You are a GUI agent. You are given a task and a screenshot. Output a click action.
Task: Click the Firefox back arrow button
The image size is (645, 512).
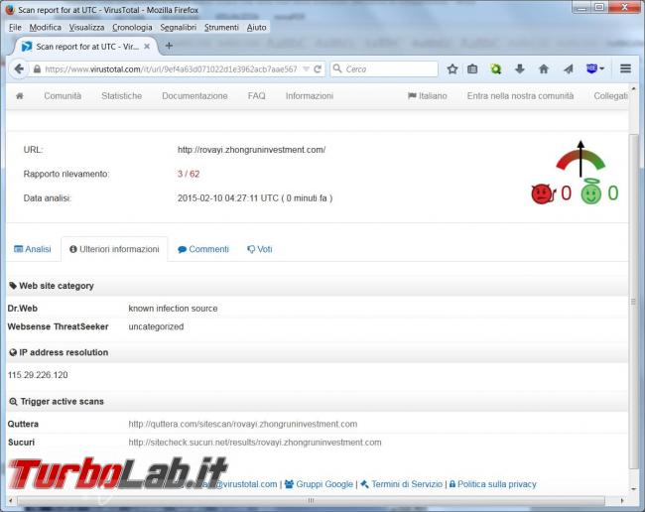click(19, 68)
